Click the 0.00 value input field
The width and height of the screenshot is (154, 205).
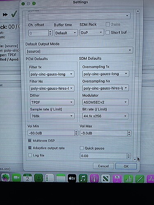click(x=103, y=156)
